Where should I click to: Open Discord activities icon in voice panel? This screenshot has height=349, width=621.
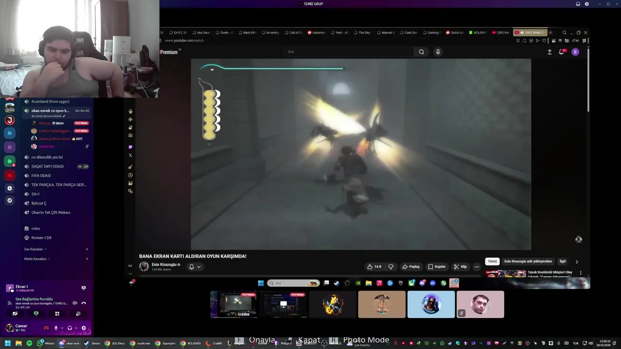[x=57, y=314]
